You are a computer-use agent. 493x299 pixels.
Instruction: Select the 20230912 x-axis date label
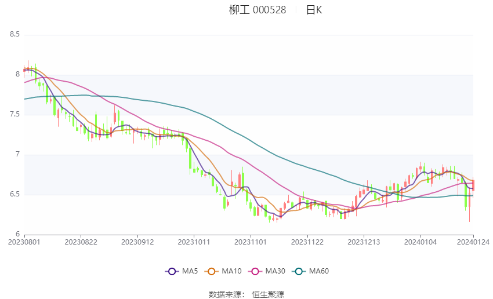click(x=137, y=242)
